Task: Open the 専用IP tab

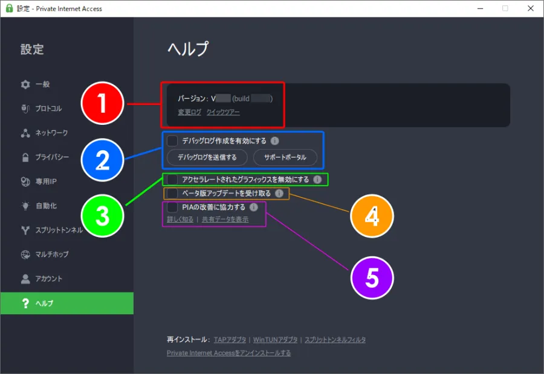Action: click(x=67, y=182)
